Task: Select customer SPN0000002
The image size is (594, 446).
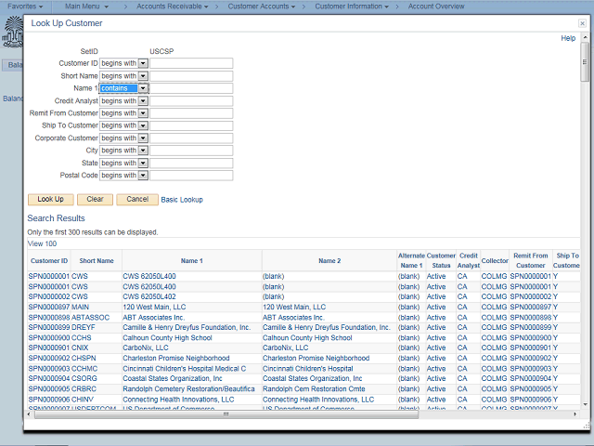Action: pos(49,296)
